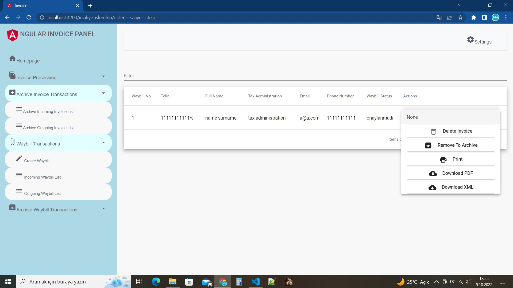513x288 pixels.
Task: Click list icon of Archive Incoming Invoice List
Action: tap(19, 109)
